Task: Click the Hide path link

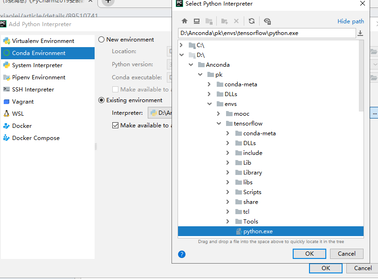Action: [x=351, y=21]
